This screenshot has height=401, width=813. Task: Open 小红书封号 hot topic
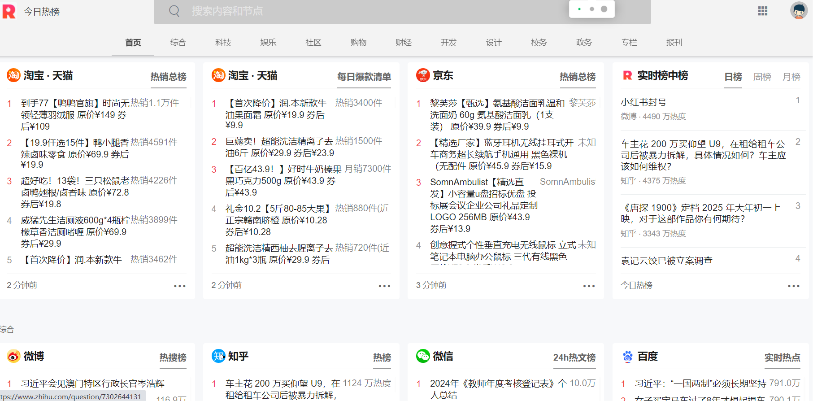point(643,102)
